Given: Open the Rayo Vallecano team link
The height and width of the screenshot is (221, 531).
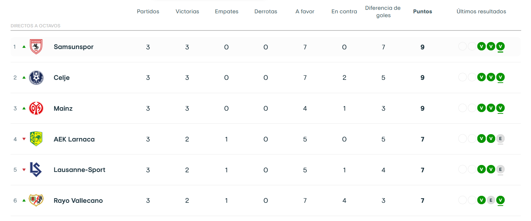Looking at the screenshot, I should (x=78, y=201).
